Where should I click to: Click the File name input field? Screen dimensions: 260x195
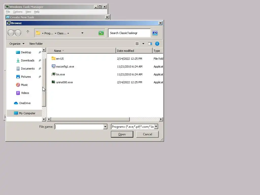pos(79,127)
